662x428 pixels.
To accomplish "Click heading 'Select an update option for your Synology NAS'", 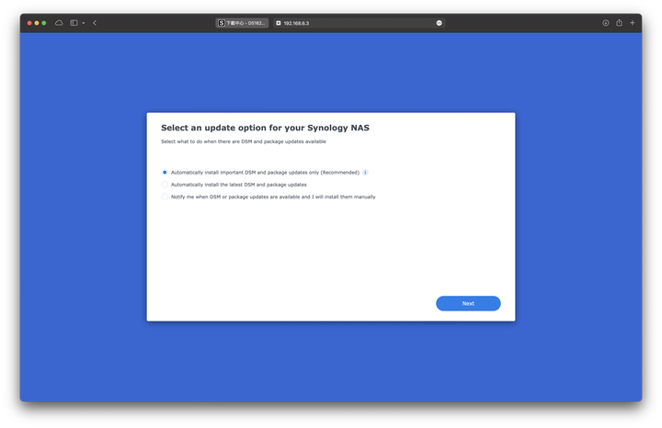I will tap(265, 128).
